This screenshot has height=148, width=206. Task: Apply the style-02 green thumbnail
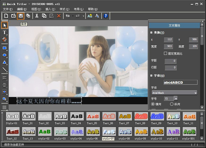coord(45,132)
